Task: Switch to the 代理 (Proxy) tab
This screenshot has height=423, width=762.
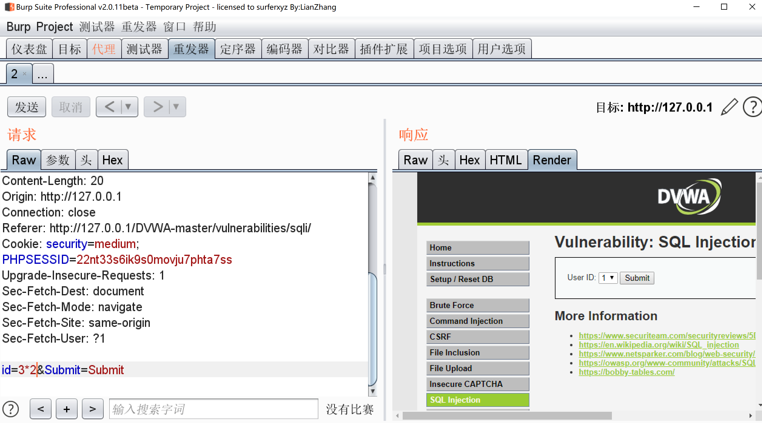Action: pyautogui.click(x=103, y=49)
